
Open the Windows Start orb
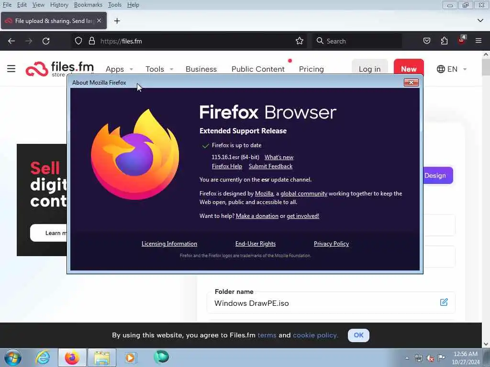(13, 357)
